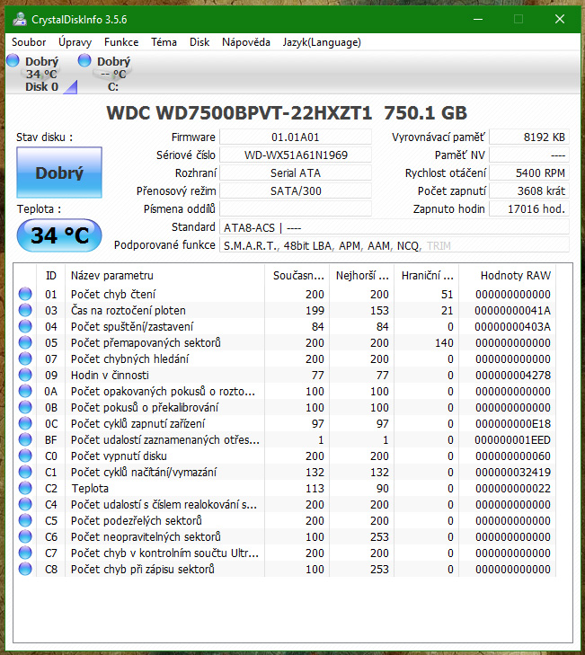This screenshot has width=585, height=655.
Task: Click the Vyrovnávací paměť value 8192 KB
Action: point(529,137)
